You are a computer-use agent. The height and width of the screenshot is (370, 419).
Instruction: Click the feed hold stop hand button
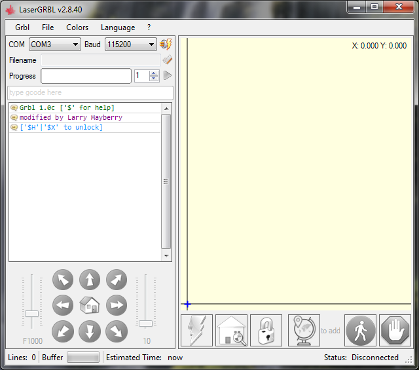(x=395, y=330)
